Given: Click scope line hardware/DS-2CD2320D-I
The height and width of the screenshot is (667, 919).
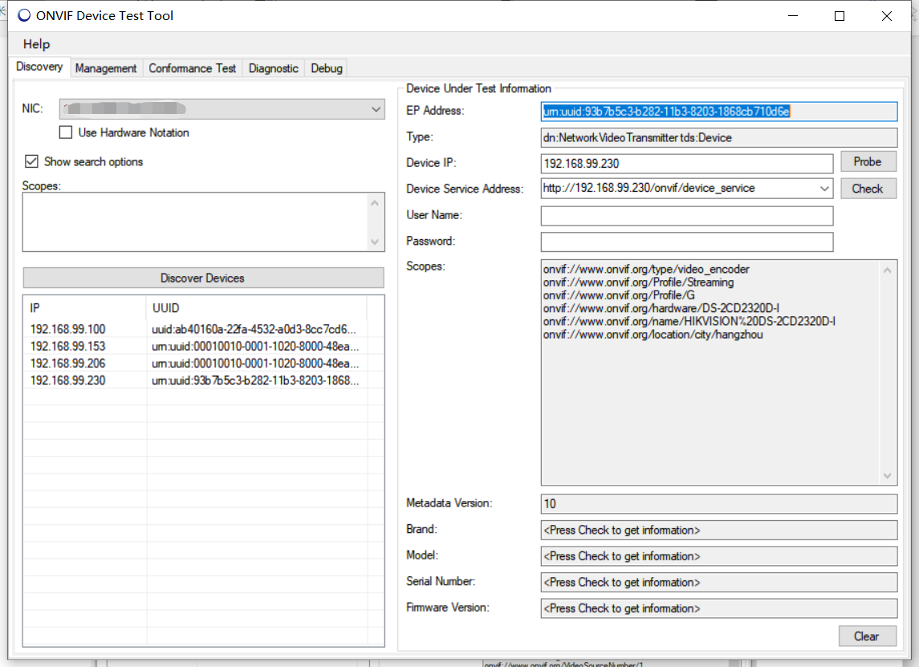Looking at the screenshot, I should click(661, 308).
